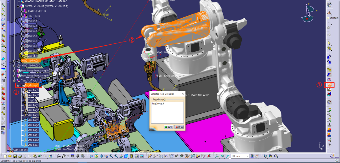Open the isometric view cube icon
Image resolution: width=340 pixels, height=163 pixels.
126,156
